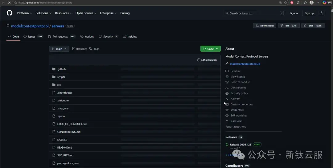Stop page loading with browser X icon
Image resolution: width=333 pixels, height=168 pixels.
(9, 2)
